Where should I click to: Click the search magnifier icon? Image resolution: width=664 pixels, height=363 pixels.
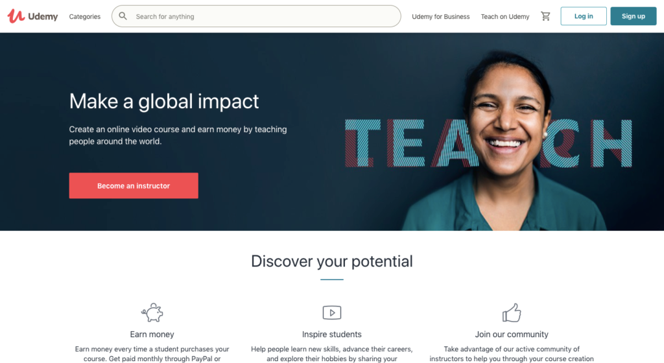[123, 16]
